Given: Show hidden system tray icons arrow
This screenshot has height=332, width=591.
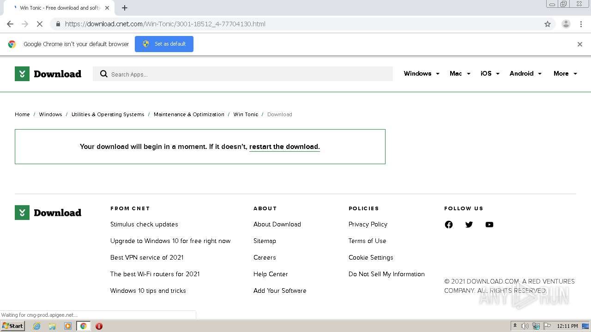Looking at the screenshot, I should pyautogui.click(x=515, y=326).
